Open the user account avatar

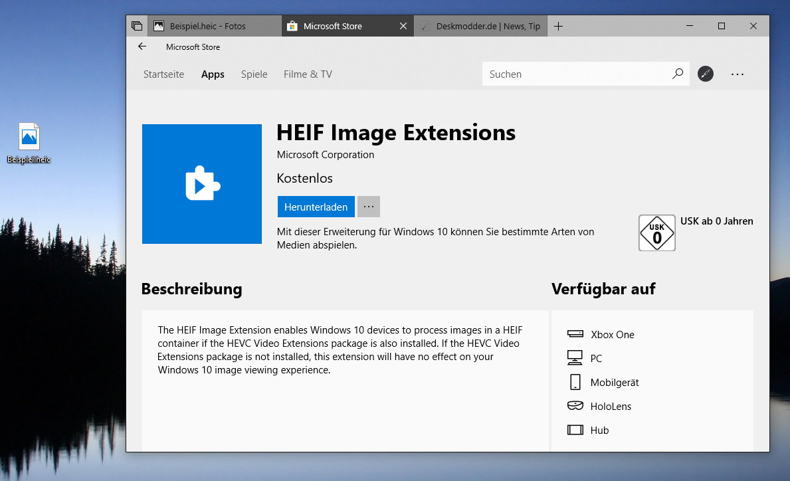[x=706, y=74]
